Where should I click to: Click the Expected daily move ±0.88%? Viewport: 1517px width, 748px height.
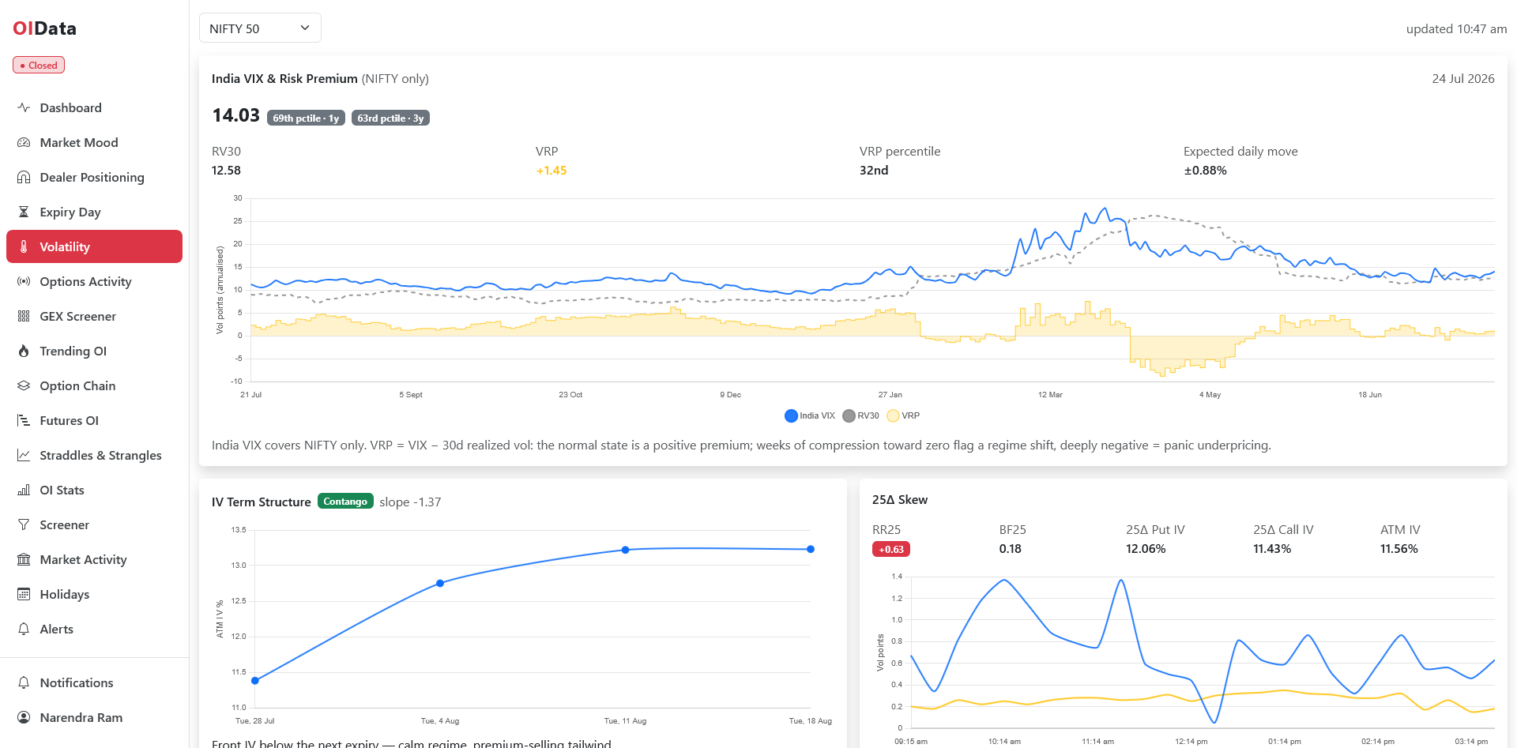point(1205,170)
